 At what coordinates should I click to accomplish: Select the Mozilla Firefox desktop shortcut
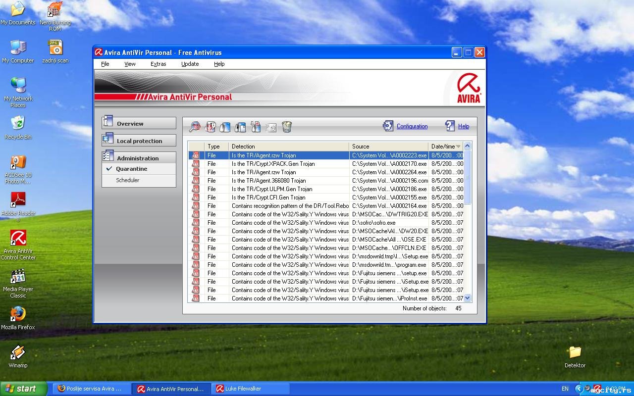(x=18, y=318)
